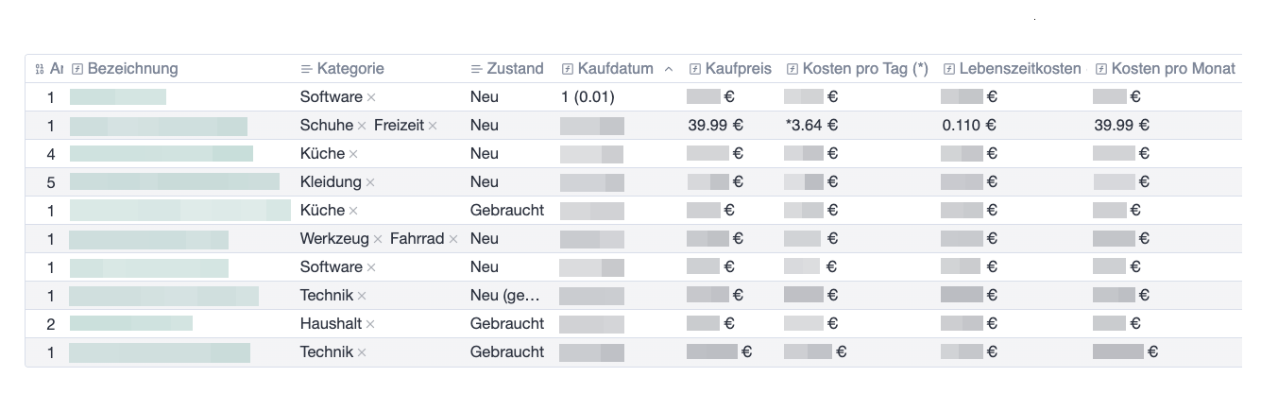1261x394 pixels.
Task: Toggle the Kaufdatum sort arrow
Action: point(669,69)
